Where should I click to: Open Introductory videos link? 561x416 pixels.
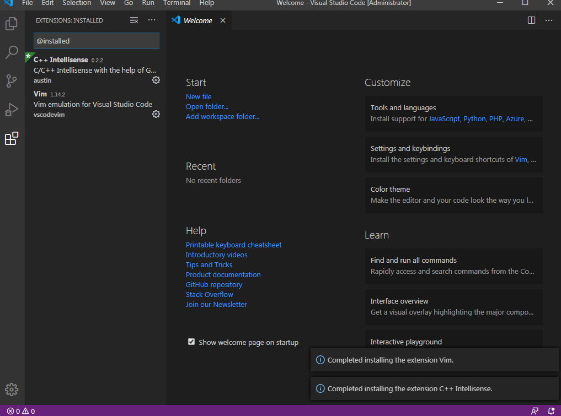[216, 255]
